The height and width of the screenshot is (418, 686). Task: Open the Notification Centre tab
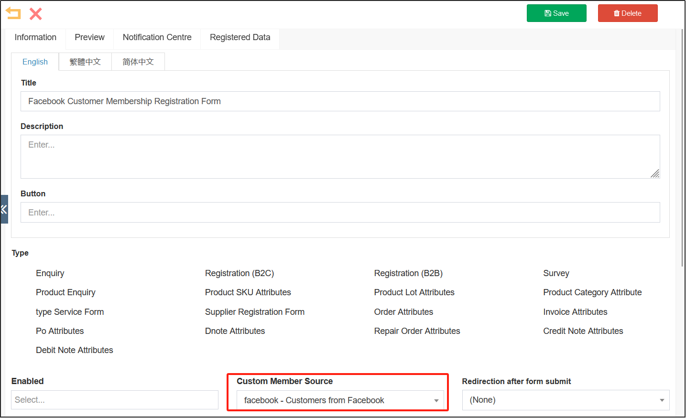pos(157,37)
